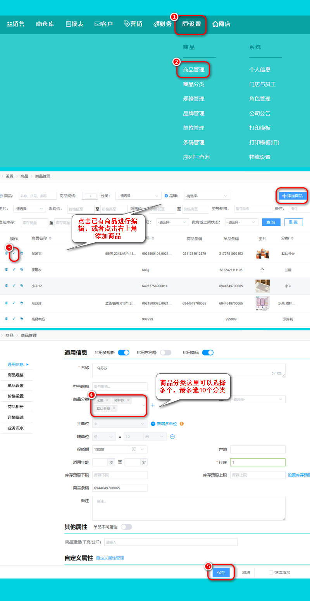This screenshot has height=601, width=310.
Task: Open the 分类 filter dropdown
Action: point(139,196)
